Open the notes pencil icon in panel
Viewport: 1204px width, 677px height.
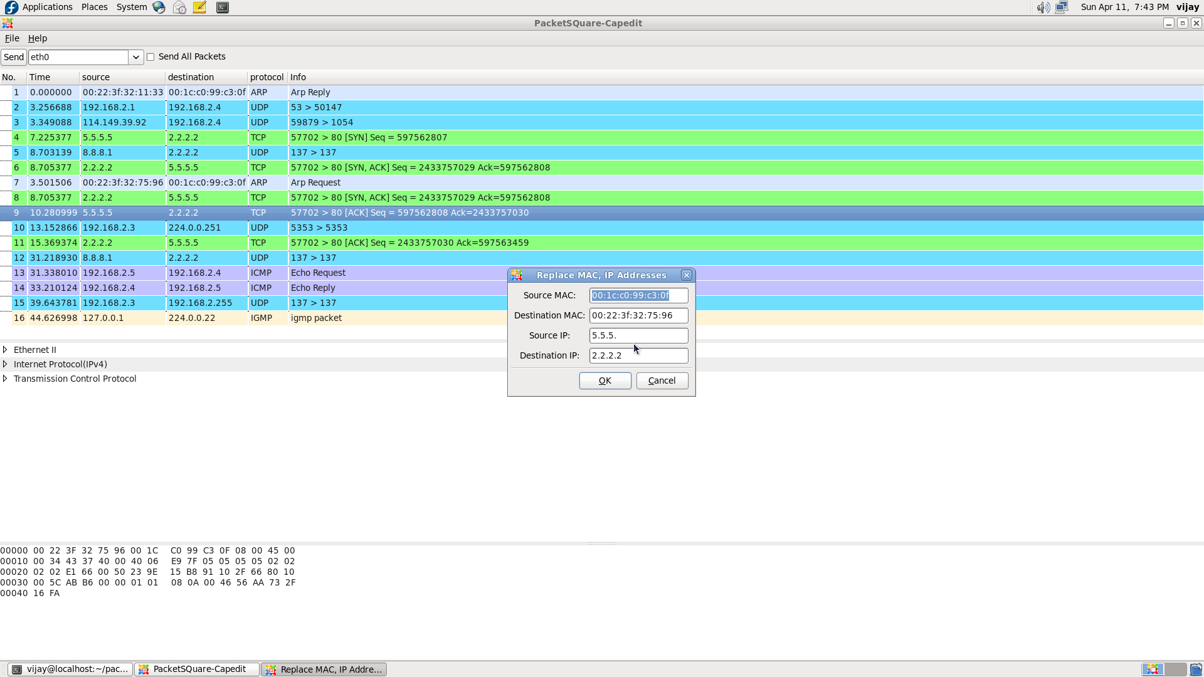pyautogui.click(x=200, y=8)
